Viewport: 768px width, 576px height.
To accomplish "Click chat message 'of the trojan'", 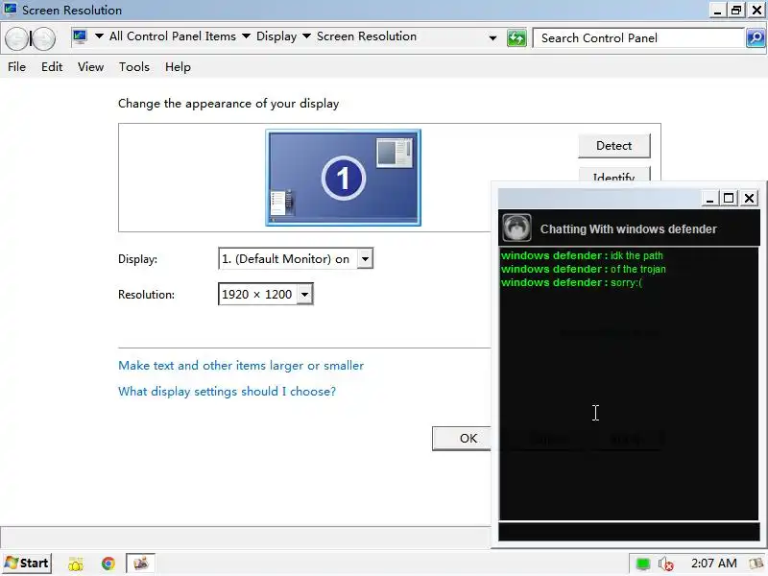I will [637, 269].
